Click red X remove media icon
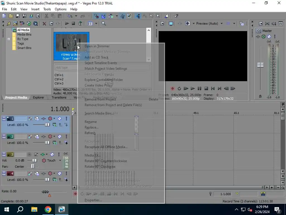Image resolution: width=286 pixels, height=215 pixels. click(x=44, y=24)
